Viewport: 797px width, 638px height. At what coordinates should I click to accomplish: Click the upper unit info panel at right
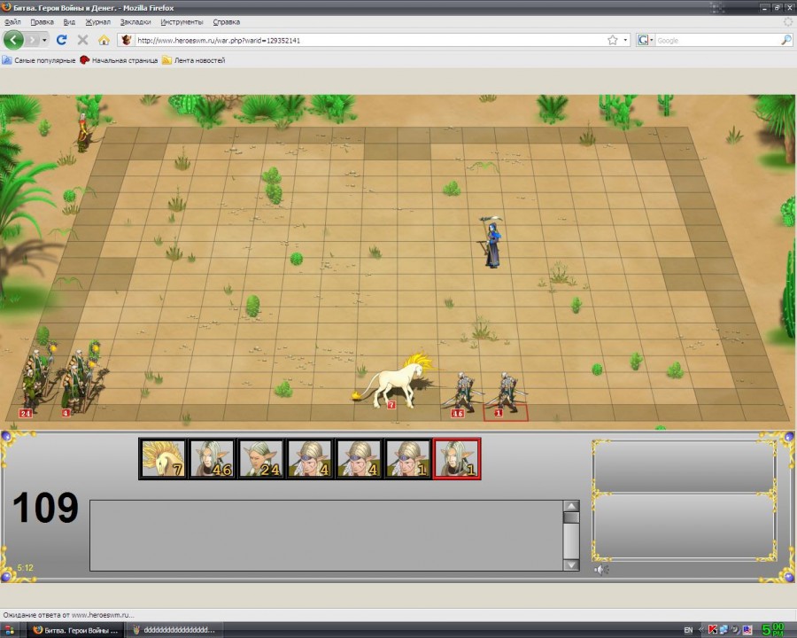tap(685, 467)
